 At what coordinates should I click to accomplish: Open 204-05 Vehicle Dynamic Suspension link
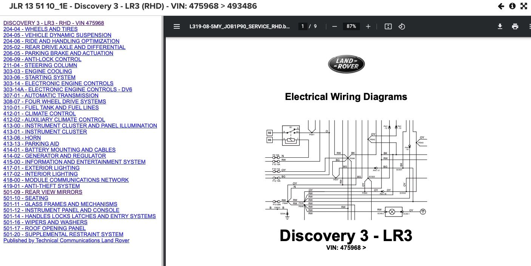[x=57, y=35]
